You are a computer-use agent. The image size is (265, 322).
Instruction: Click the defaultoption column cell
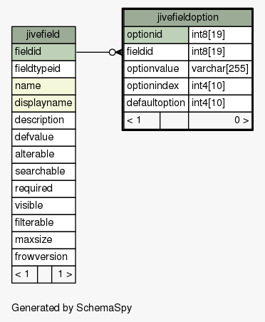(x=156, y=103)
